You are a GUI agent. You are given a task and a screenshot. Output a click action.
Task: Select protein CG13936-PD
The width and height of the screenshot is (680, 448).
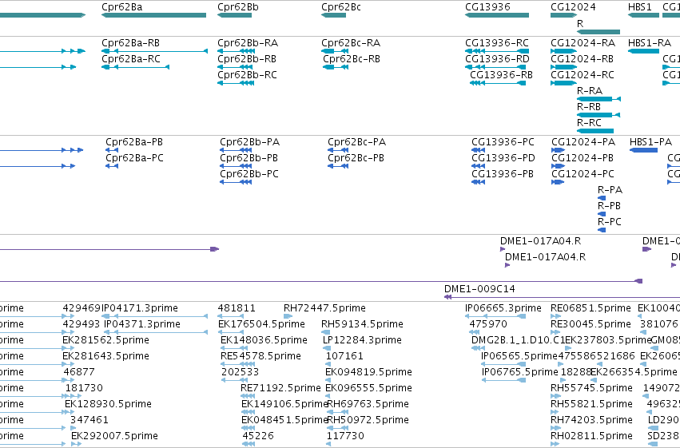tap(479, 166)
